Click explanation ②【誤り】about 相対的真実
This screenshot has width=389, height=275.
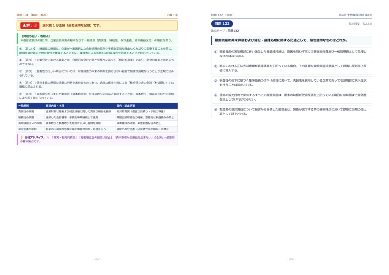[x=97, y=62]
